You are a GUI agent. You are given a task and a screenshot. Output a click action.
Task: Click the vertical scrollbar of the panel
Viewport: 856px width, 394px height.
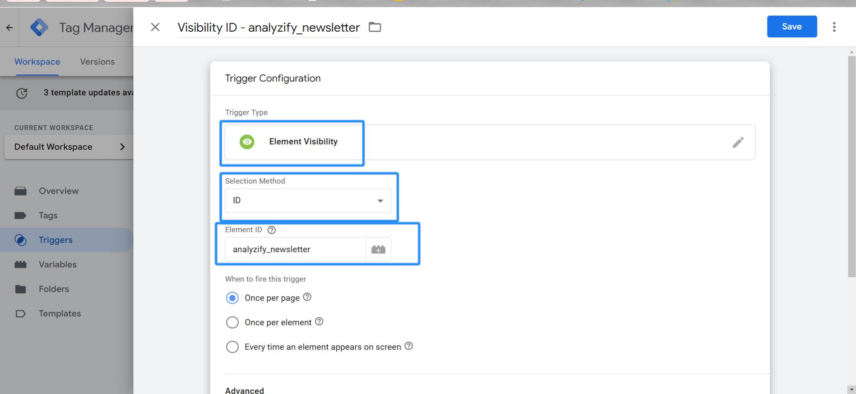click(x=852, y=167)
